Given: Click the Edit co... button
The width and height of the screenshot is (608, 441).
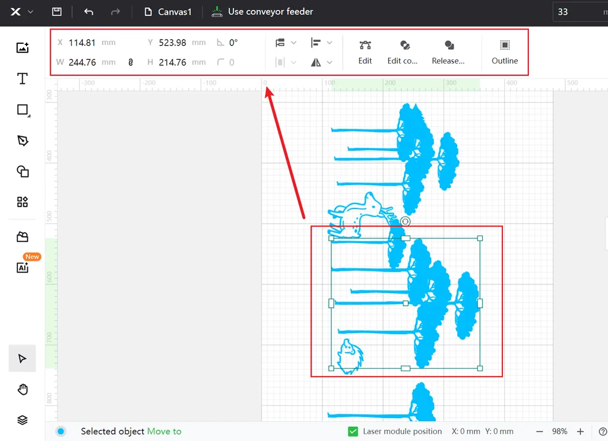Looking at the screenshot, I should [x=402, y=52].
